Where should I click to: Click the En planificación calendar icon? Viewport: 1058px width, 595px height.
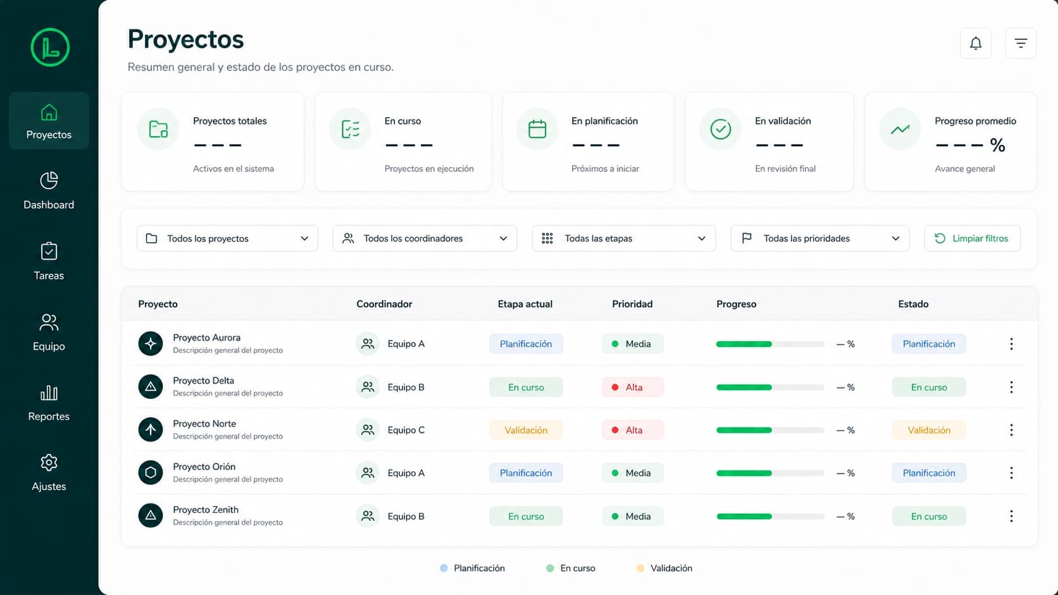537,129
